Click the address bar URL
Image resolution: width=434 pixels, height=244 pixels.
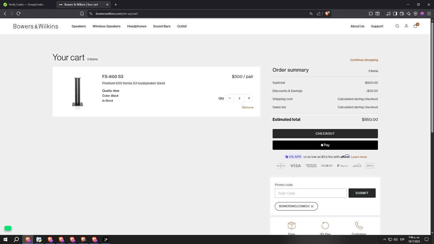117,14
